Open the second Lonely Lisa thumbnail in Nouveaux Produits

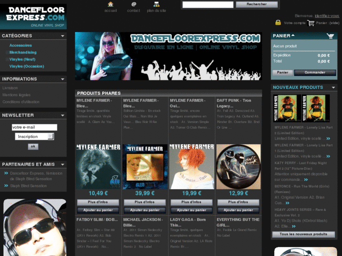[316, 109]
